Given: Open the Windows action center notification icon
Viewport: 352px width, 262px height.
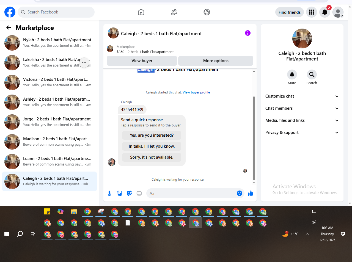Looking at the screenshot, I should [x=343, y=234].
